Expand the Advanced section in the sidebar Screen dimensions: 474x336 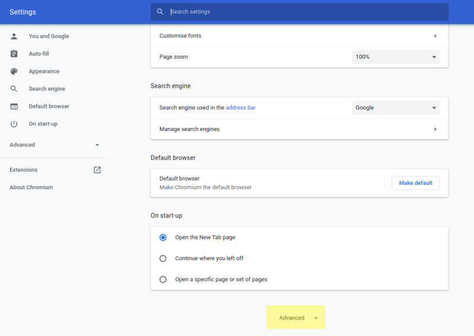tap(55, 145)
